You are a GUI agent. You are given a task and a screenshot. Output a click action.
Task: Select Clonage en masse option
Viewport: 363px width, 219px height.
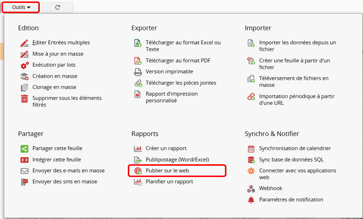coord(54,87)
